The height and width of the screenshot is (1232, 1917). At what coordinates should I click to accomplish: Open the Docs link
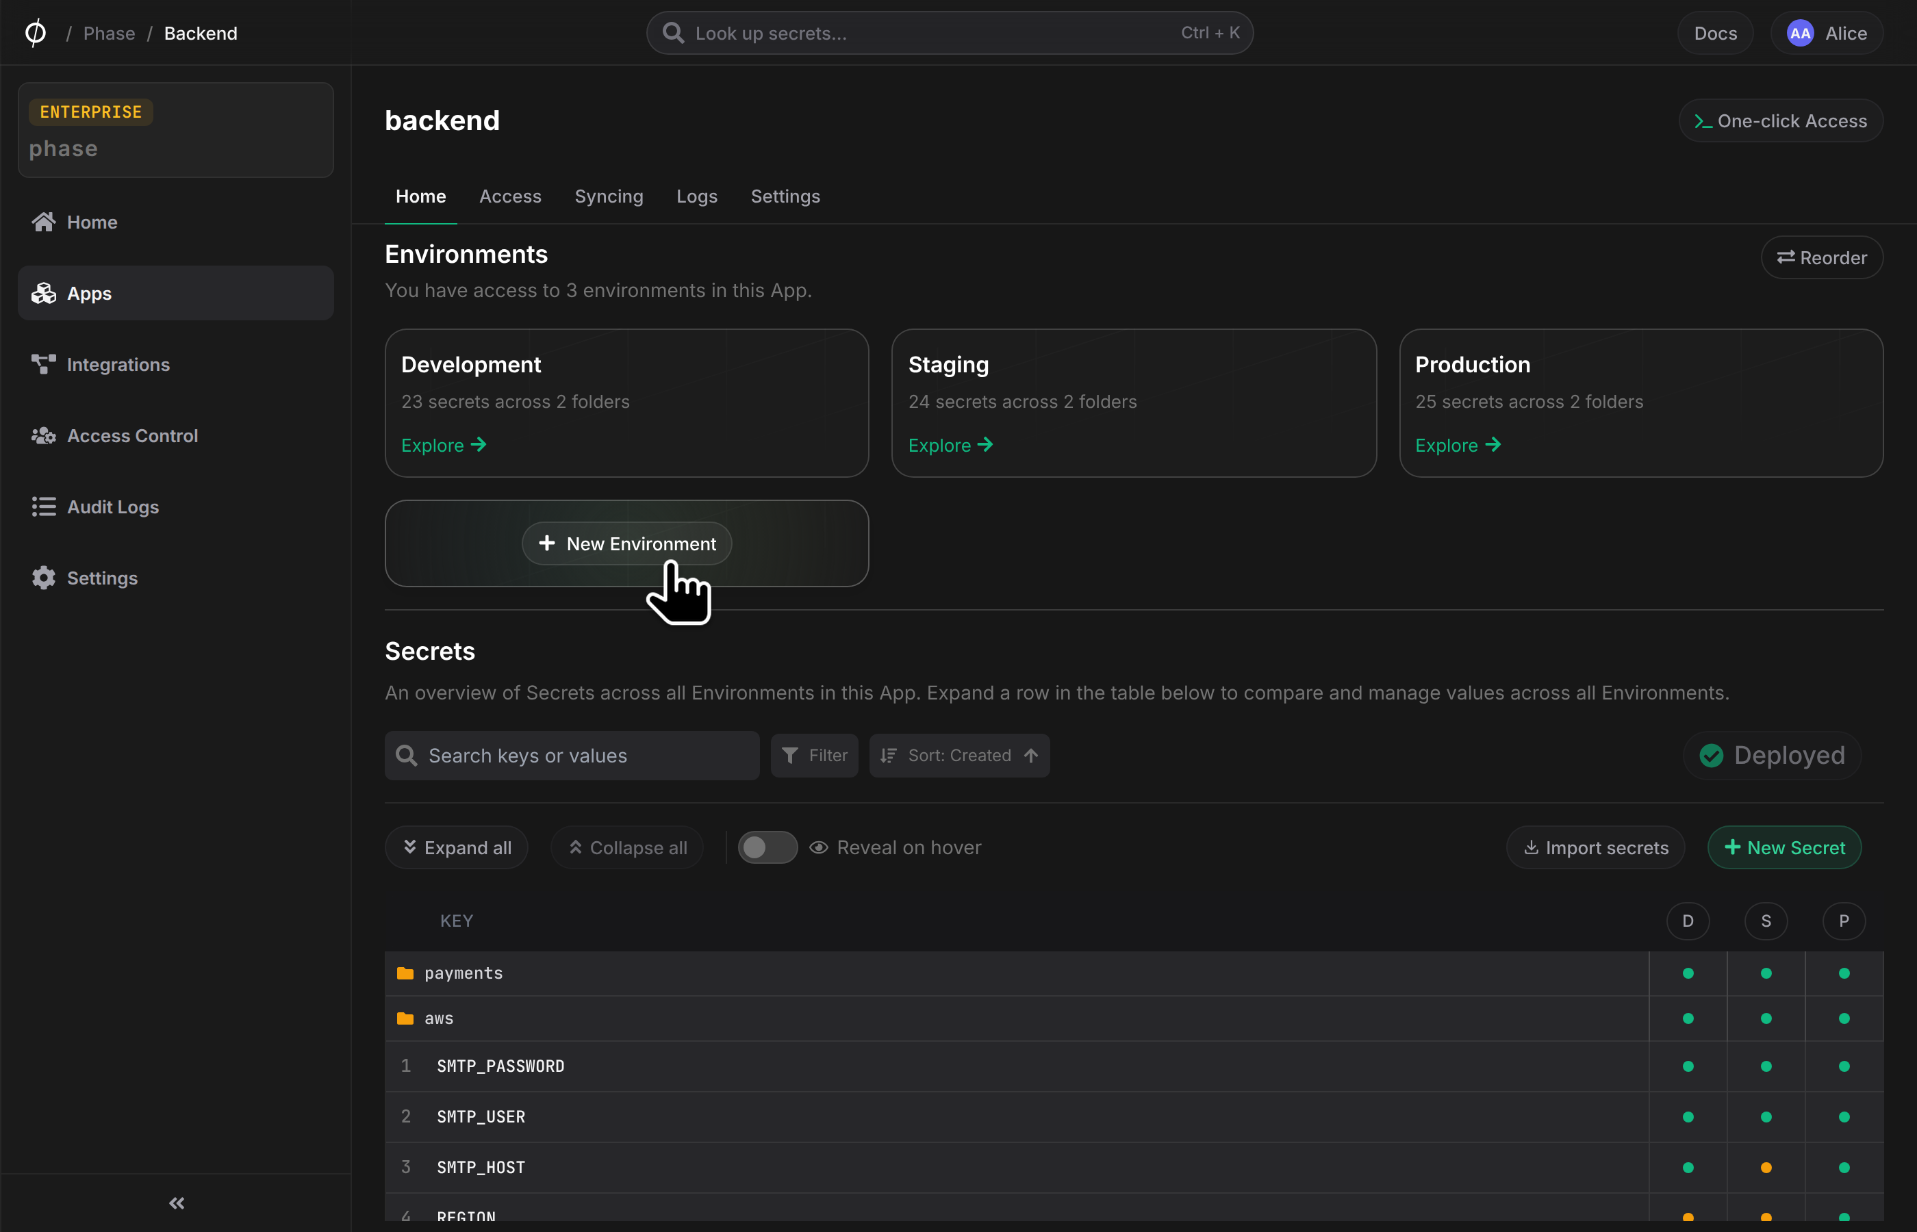1716,33
